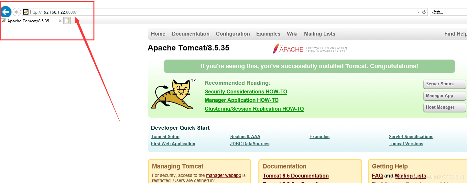This screenshot has width=467, height=183.
Task: Open the manager webapp link
Action: tap(223, 175)
